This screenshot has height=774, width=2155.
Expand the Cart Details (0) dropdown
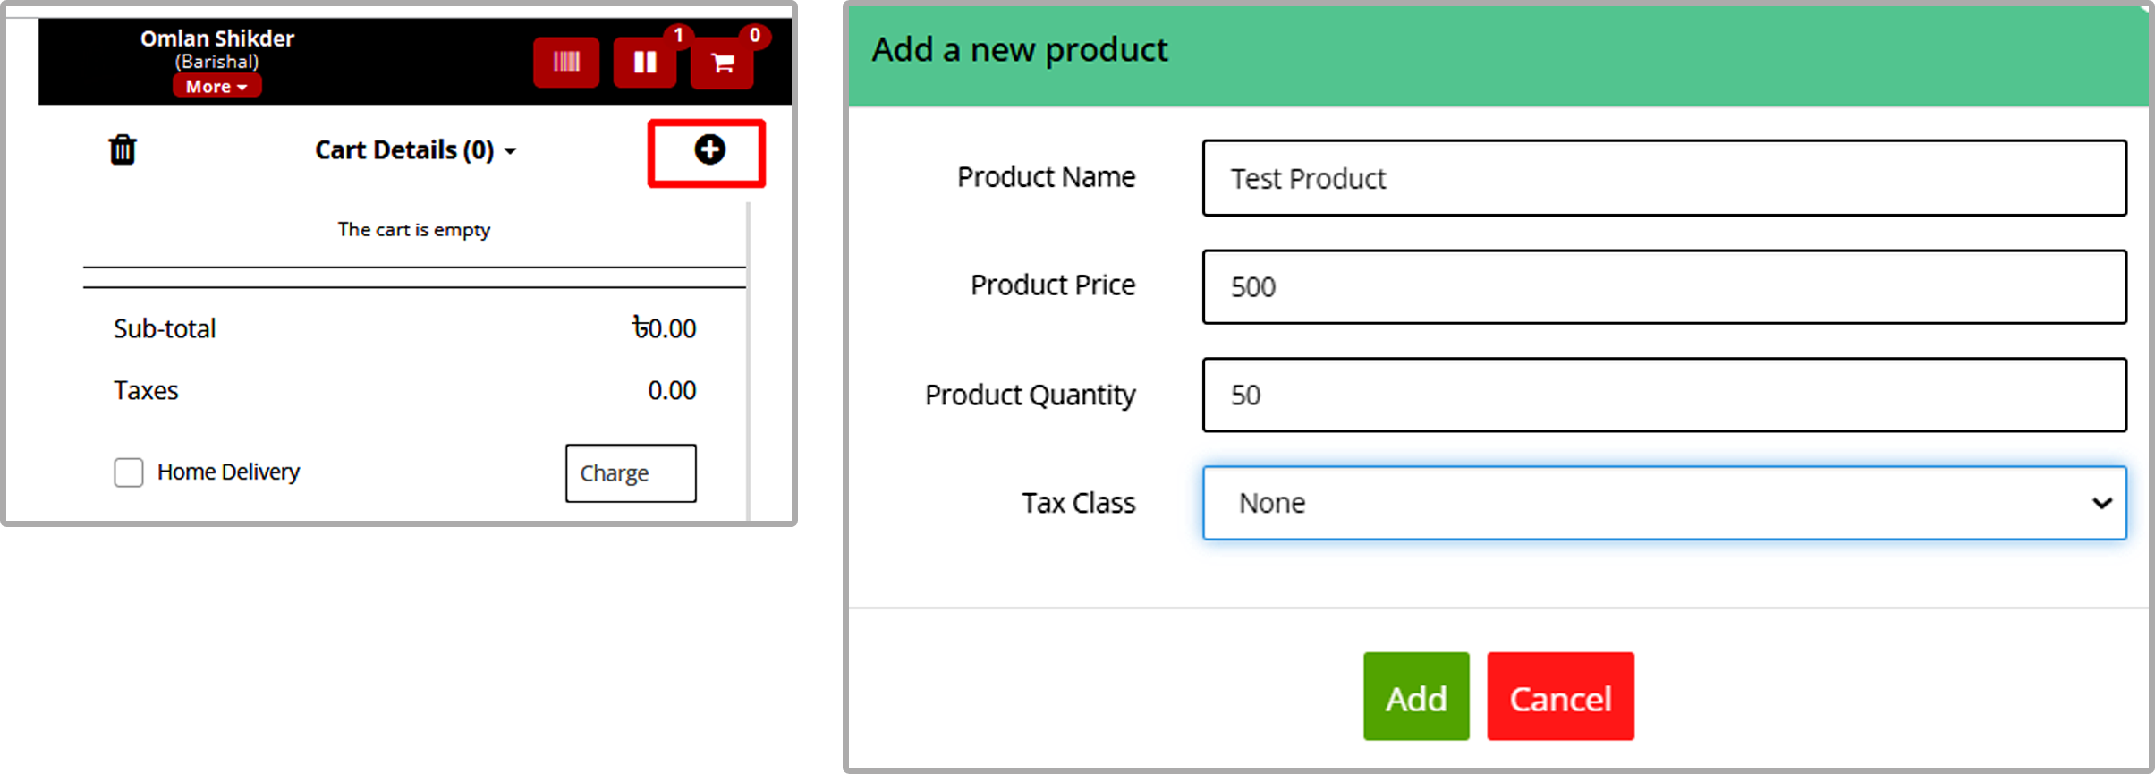pos(415,149)
